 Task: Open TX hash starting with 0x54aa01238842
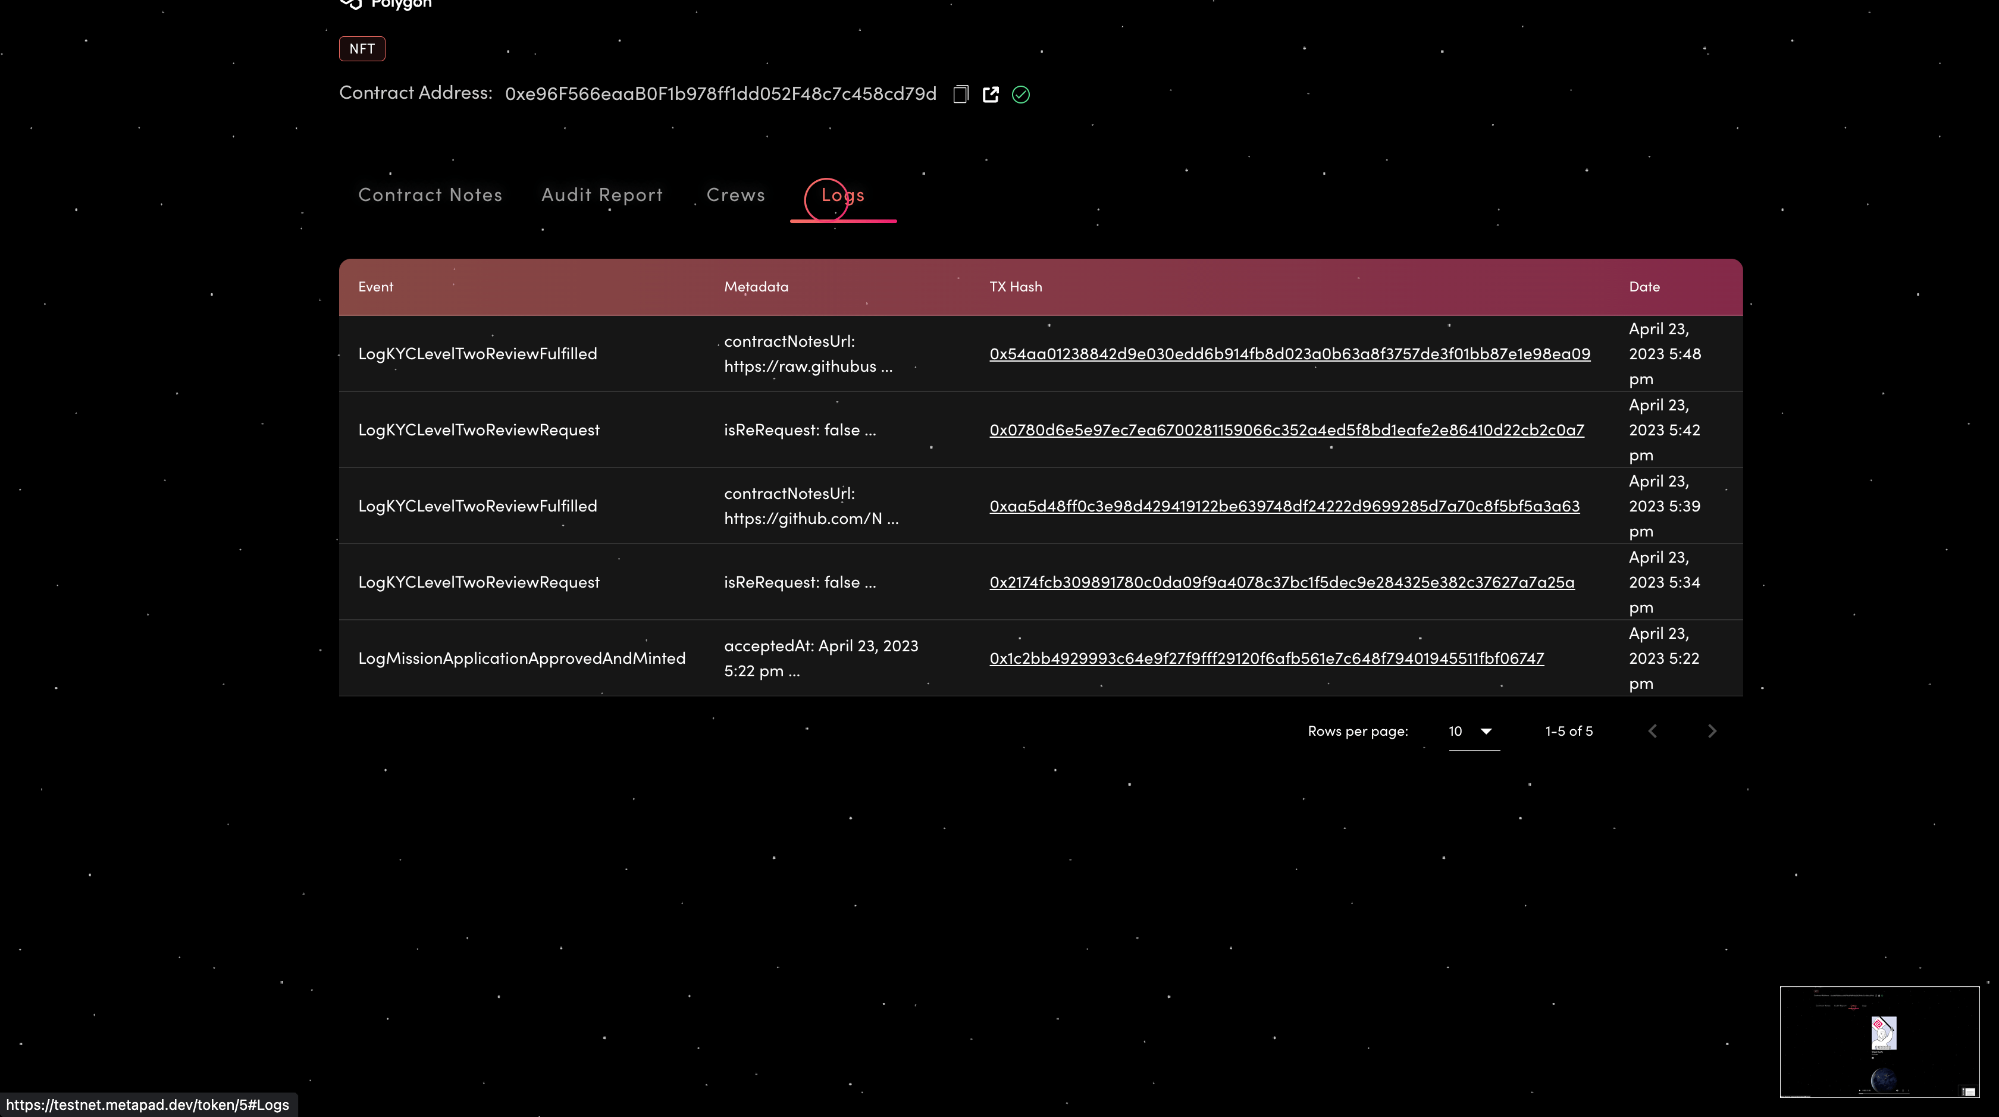1289,354
